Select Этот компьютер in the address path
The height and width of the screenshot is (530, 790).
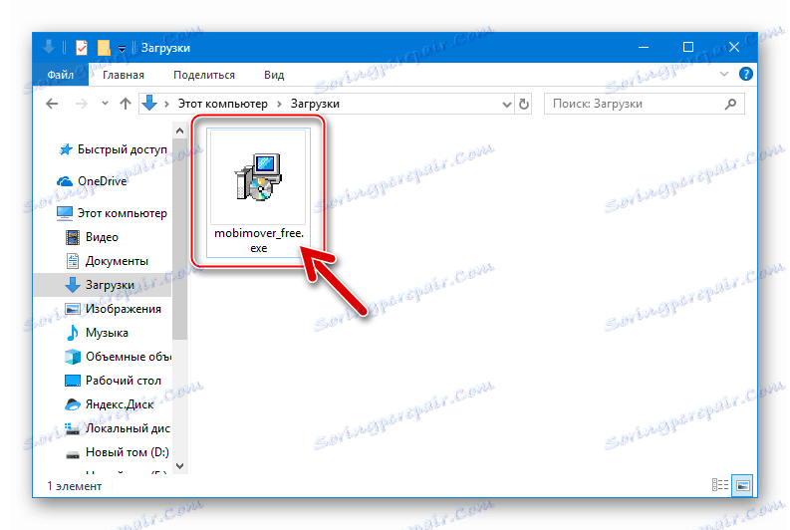(x=223, y=104)
